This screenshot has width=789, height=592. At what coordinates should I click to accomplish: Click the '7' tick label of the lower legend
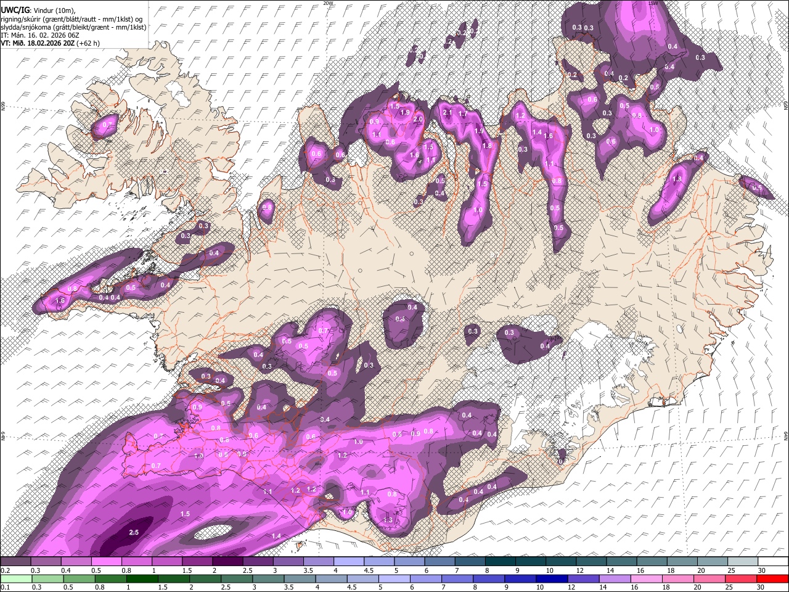point(444,587)
